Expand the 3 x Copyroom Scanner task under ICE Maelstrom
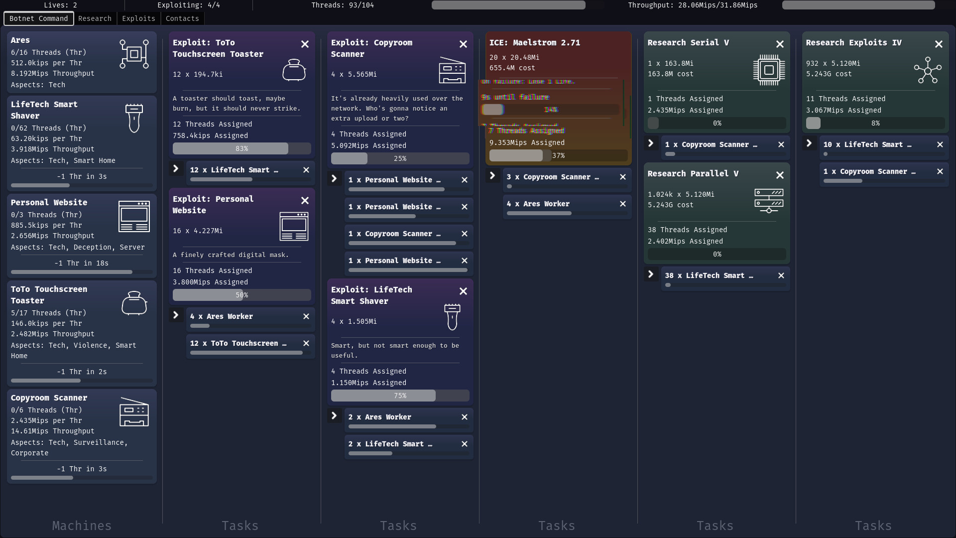Screen dimensions: 956x538 coord(493,176)
